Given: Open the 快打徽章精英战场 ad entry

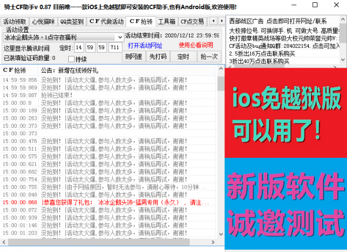Looking at the screenshot, I should (283, 39).
